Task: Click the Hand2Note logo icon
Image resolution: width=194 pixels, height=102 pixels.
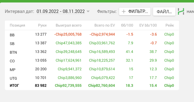Action: point(181,12)
